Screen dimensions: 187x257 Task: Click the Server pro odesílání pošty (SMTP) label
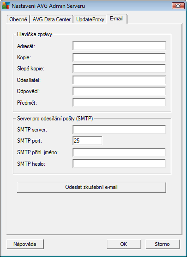pyautogui.click(x=55, y=119)
